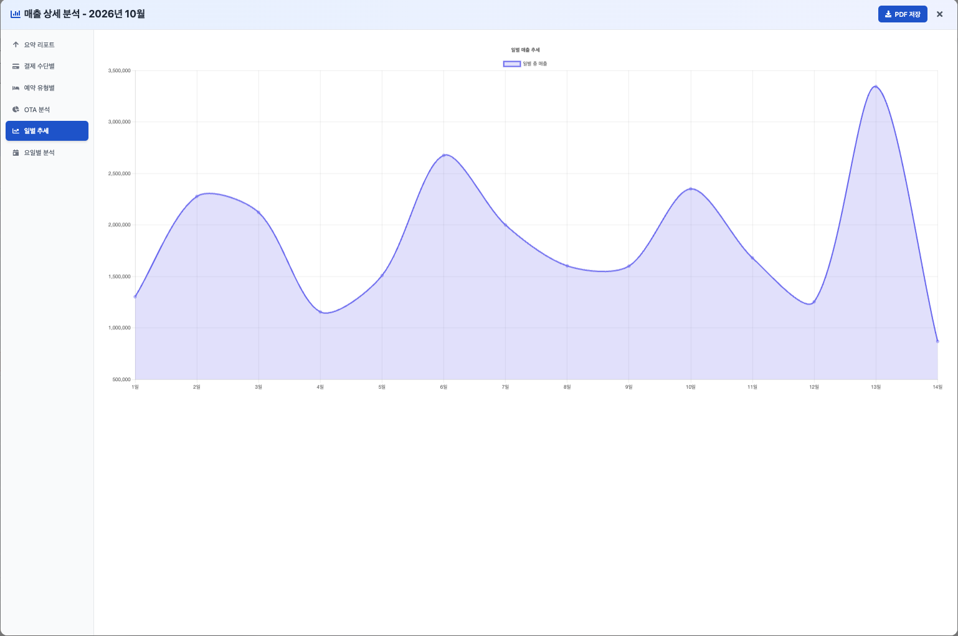The image size is (958, 636).
Task: Click the 13일 x-axis label
Action: tap(876, 387)
